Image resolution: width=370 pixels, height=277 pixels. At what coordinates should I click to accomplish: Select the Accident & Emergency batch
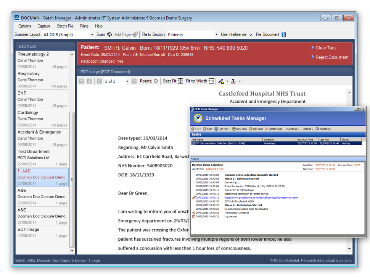42,138
